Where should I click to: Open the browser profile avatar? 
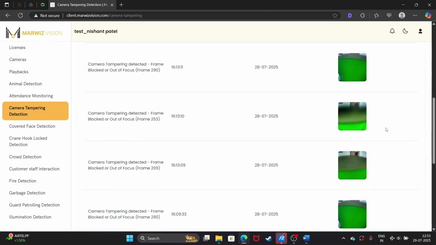402,15
